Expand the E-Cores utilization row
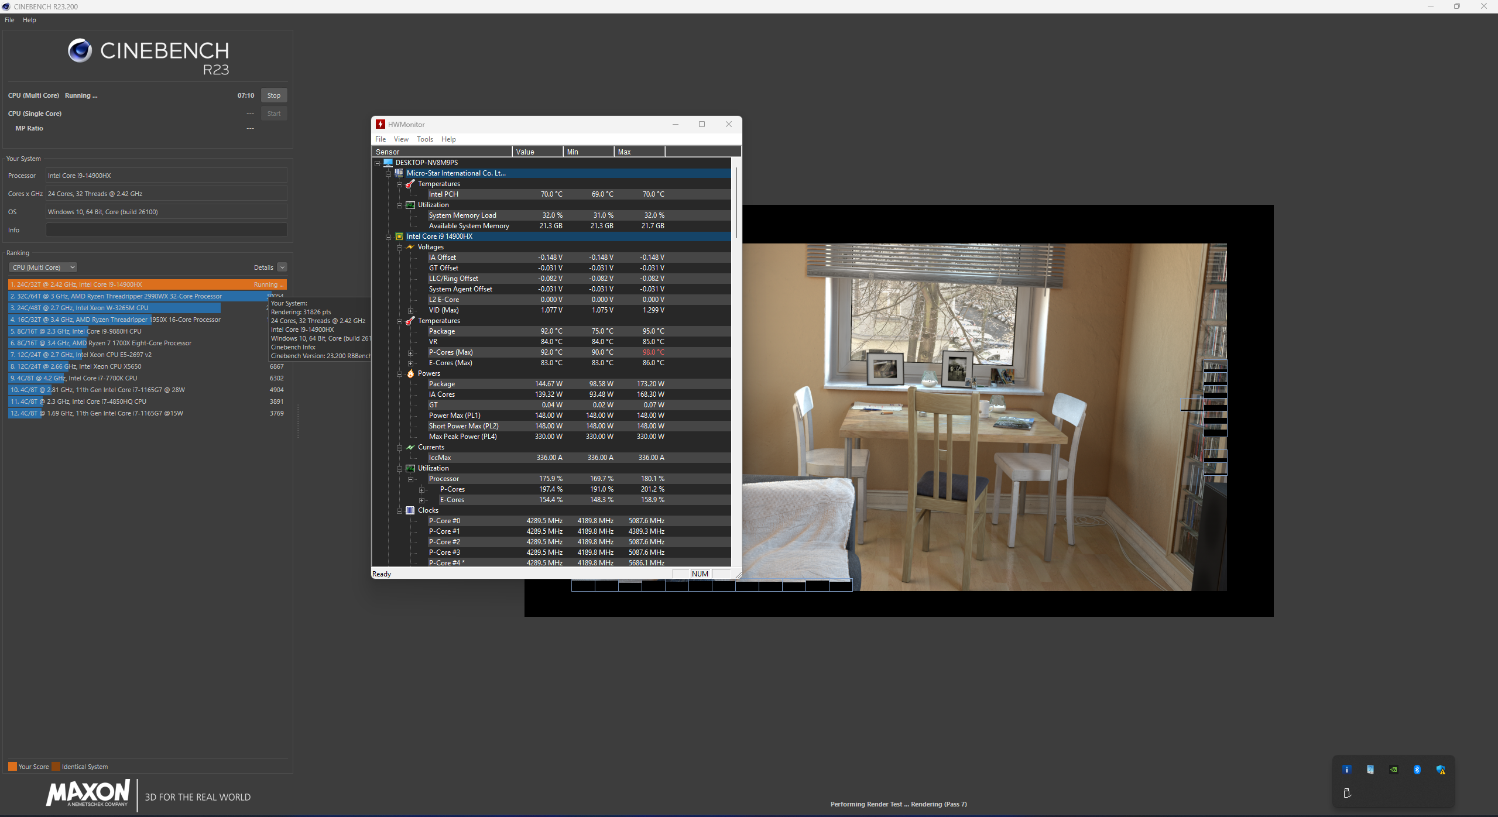 pos(421,500)
